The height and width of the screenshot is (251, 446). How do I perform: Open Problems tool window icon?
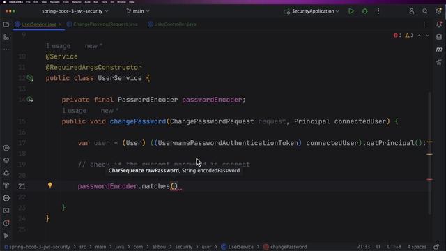[6, 223]
